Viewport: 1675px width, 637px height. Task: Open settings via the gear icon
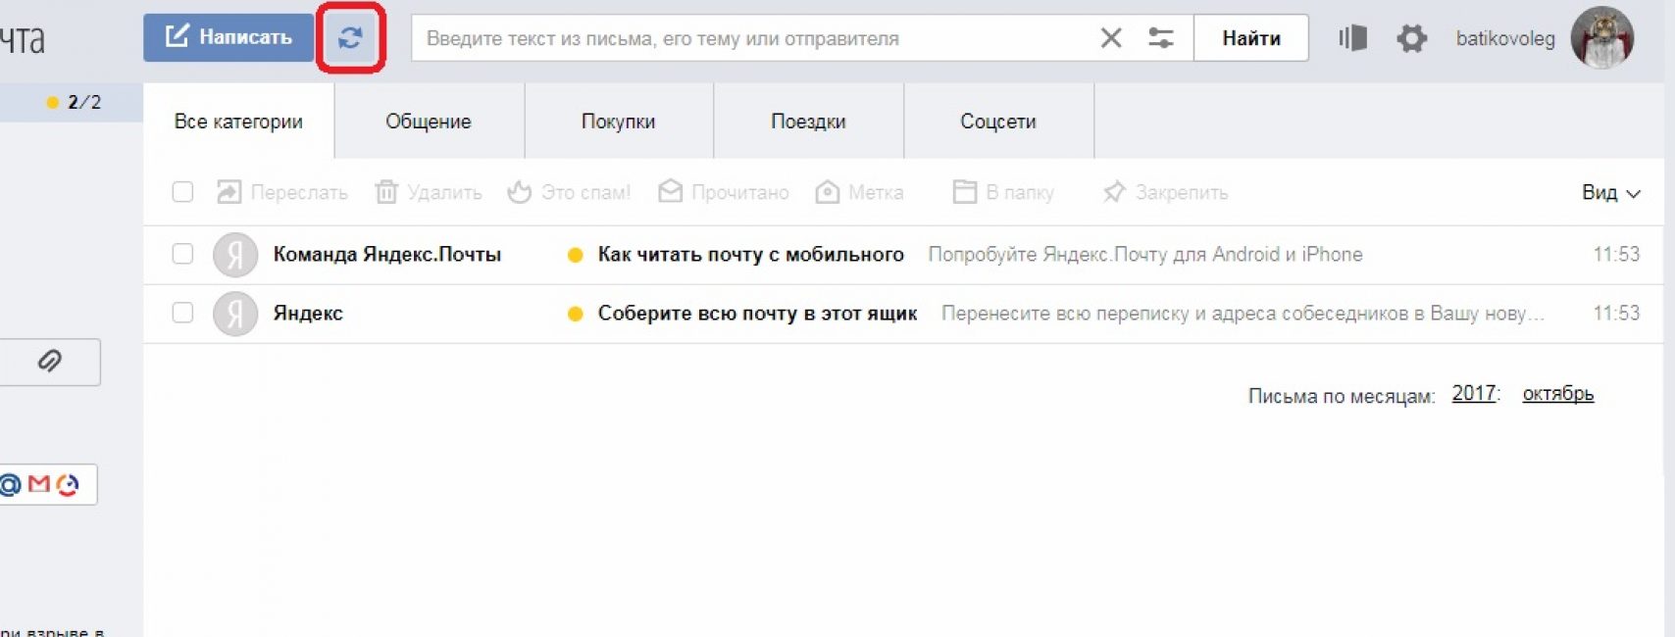pyautogui.click(x=1411, y=38)
